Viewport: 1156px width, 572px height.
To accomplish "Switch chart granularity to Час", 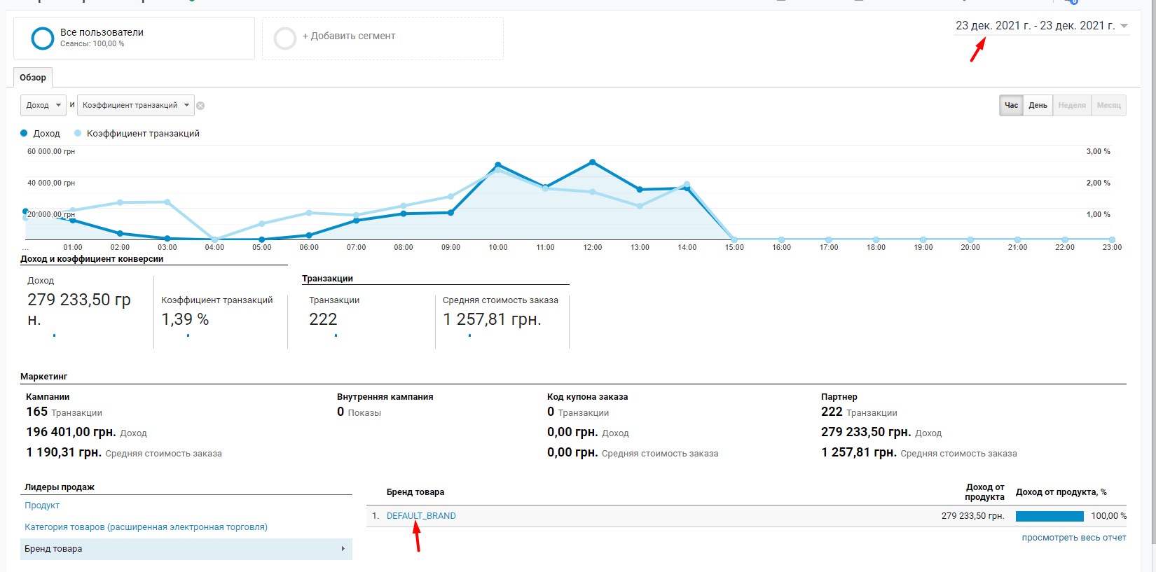I will (x=1011, y=106).
